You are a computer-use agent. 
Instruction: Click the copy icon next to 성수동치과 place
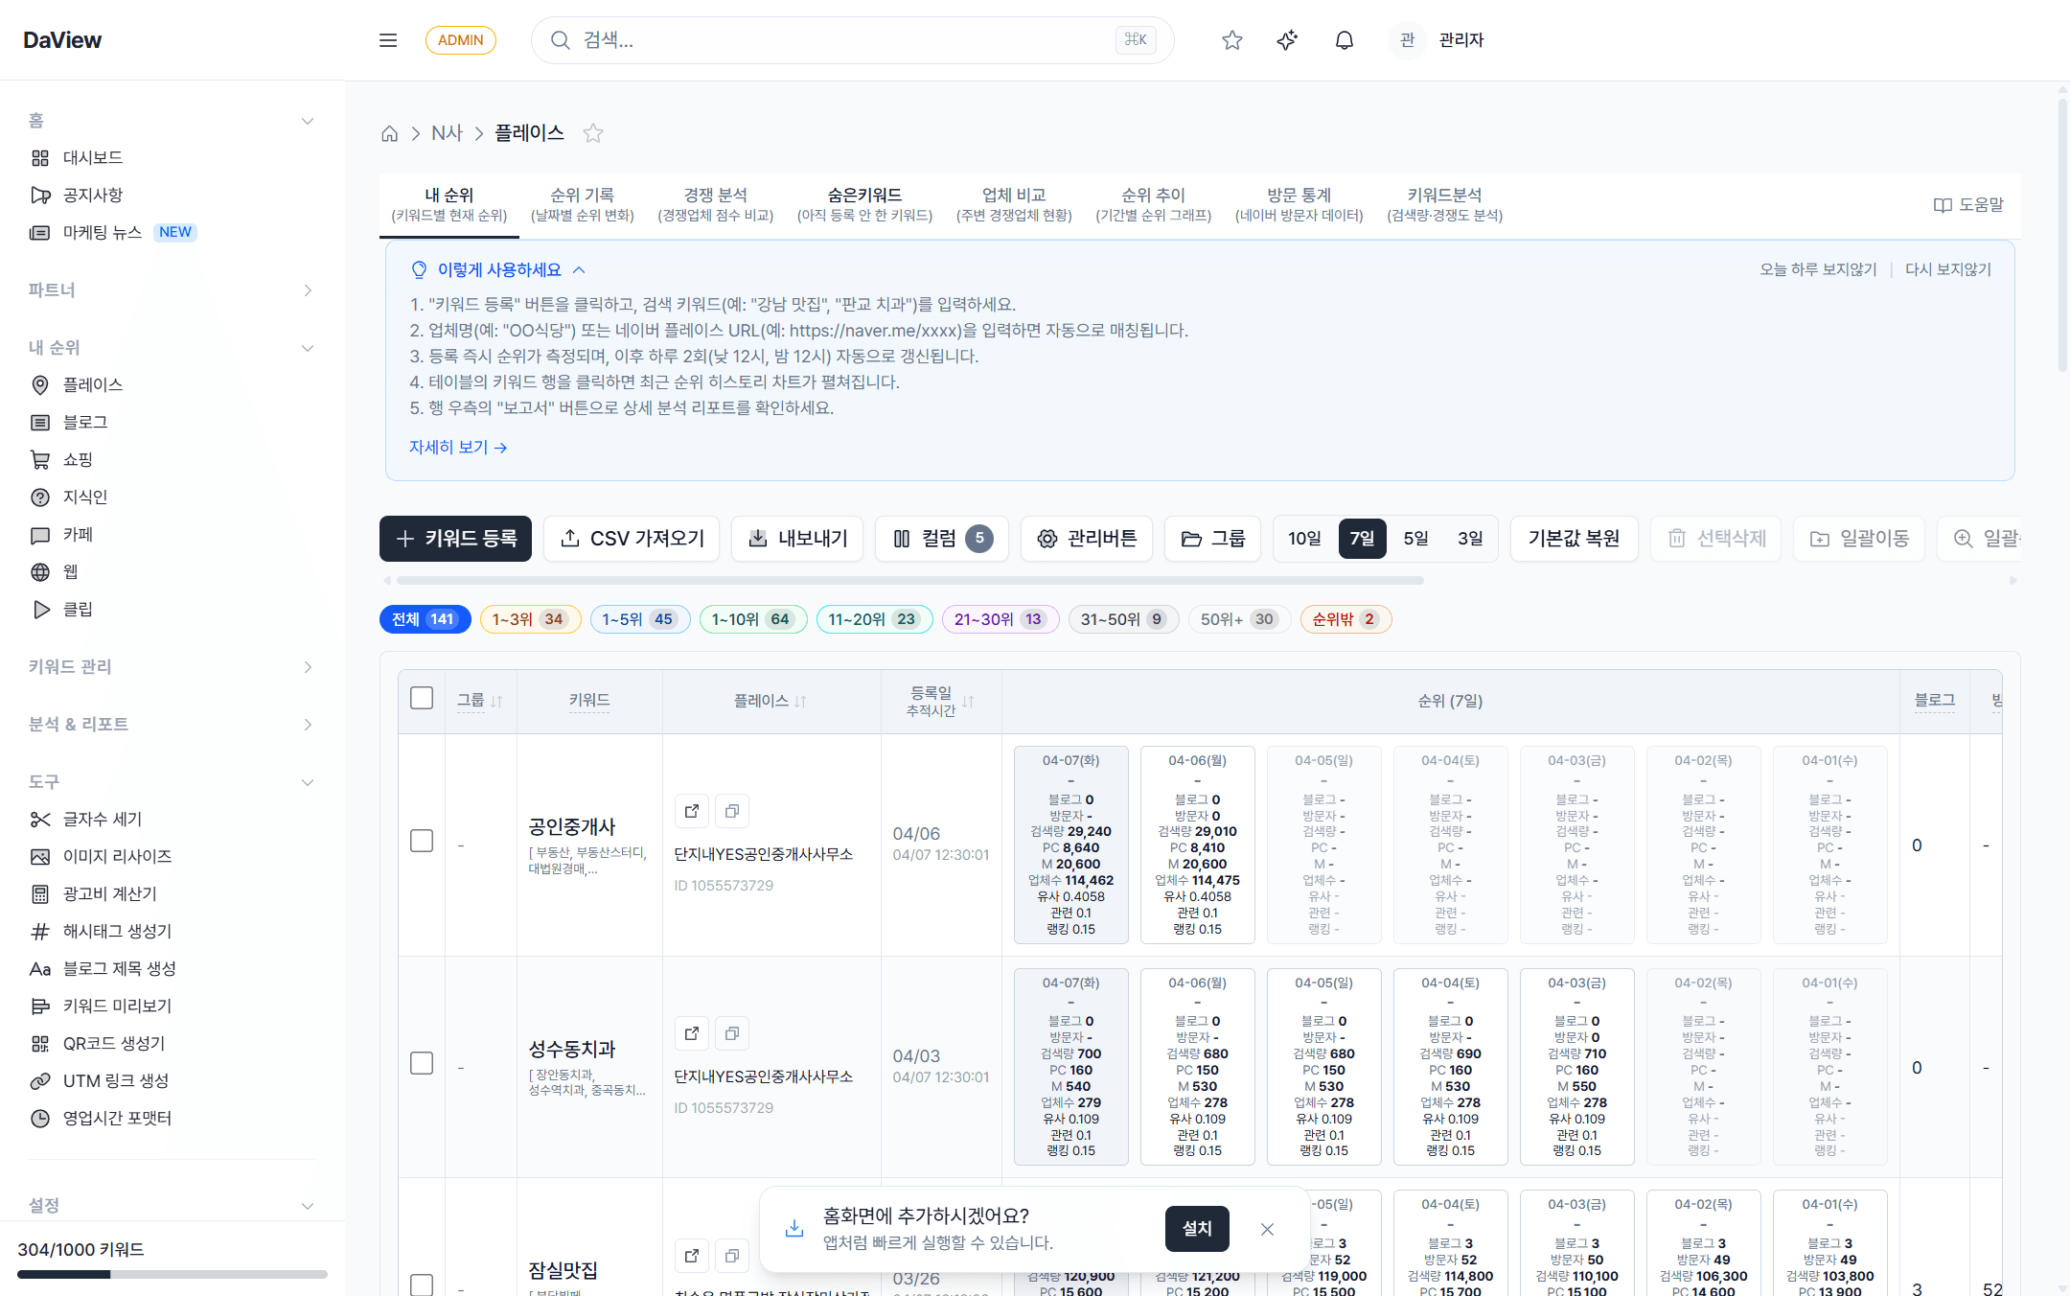pos(731,1032)
